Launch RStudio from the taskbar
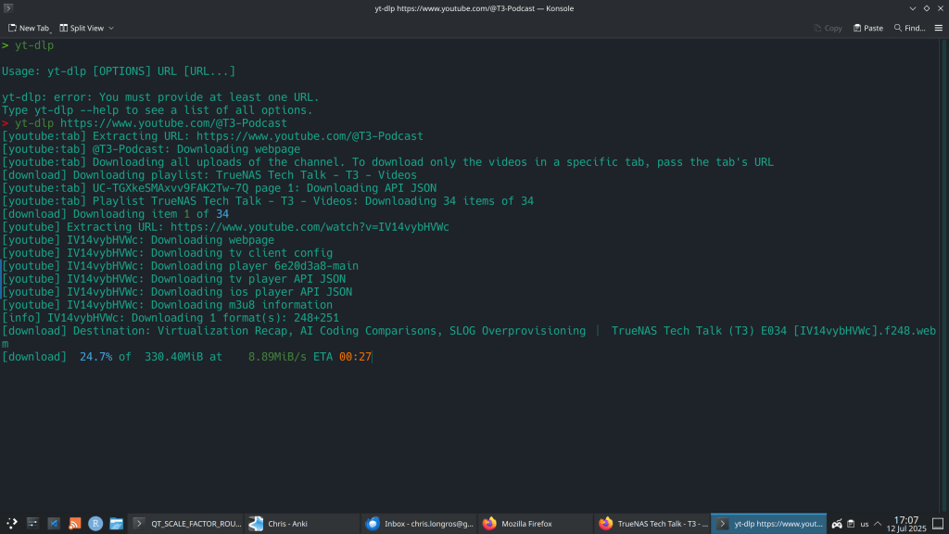The width and height of the screenshot is (949, 534). point(95,524)
